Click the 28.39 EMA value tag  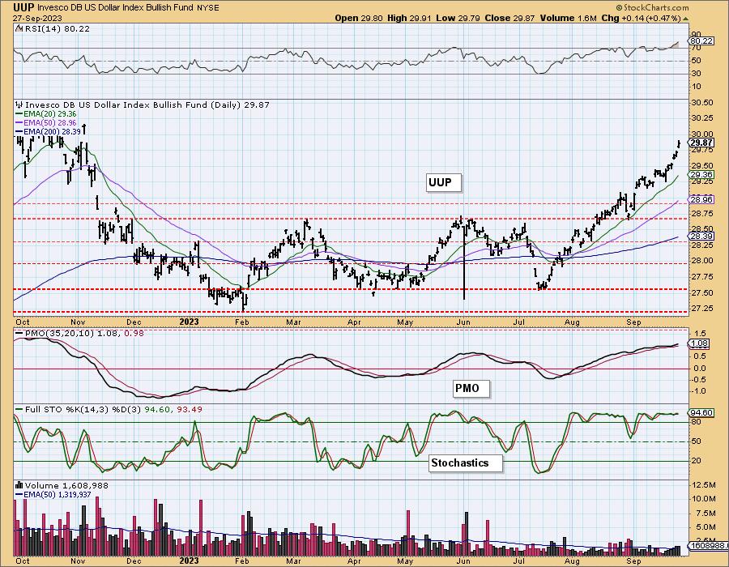tap(702, 236)
